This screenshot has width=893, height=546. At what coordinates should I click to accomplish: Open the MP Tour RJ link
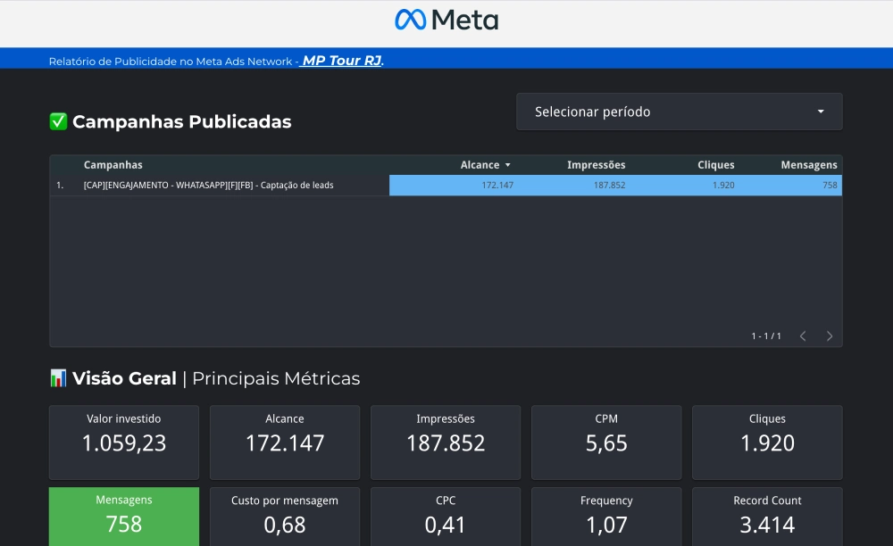coord(342,61)
